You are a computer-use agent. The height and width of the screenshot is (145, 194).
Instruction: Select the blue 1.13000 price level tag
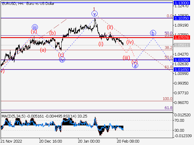pos(182,3)
